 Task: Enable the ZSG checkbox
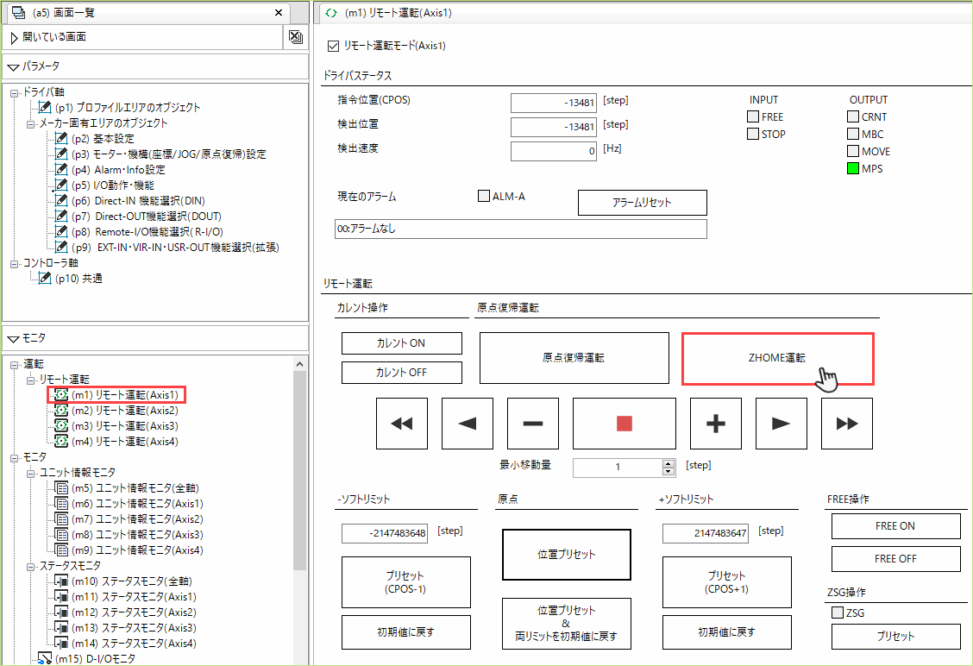(837, 613)
